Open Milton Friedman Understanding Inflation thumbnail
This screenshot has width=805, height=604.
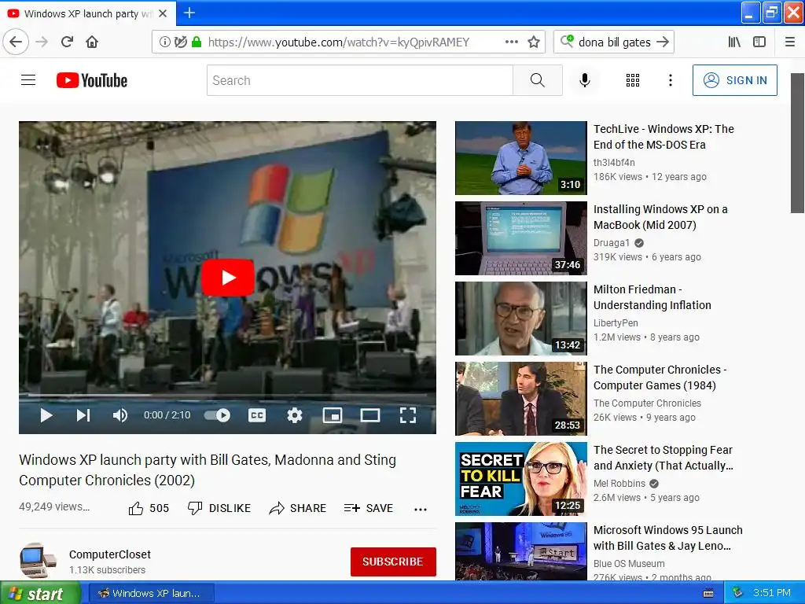pyautogui.click(x=520, y=318)
